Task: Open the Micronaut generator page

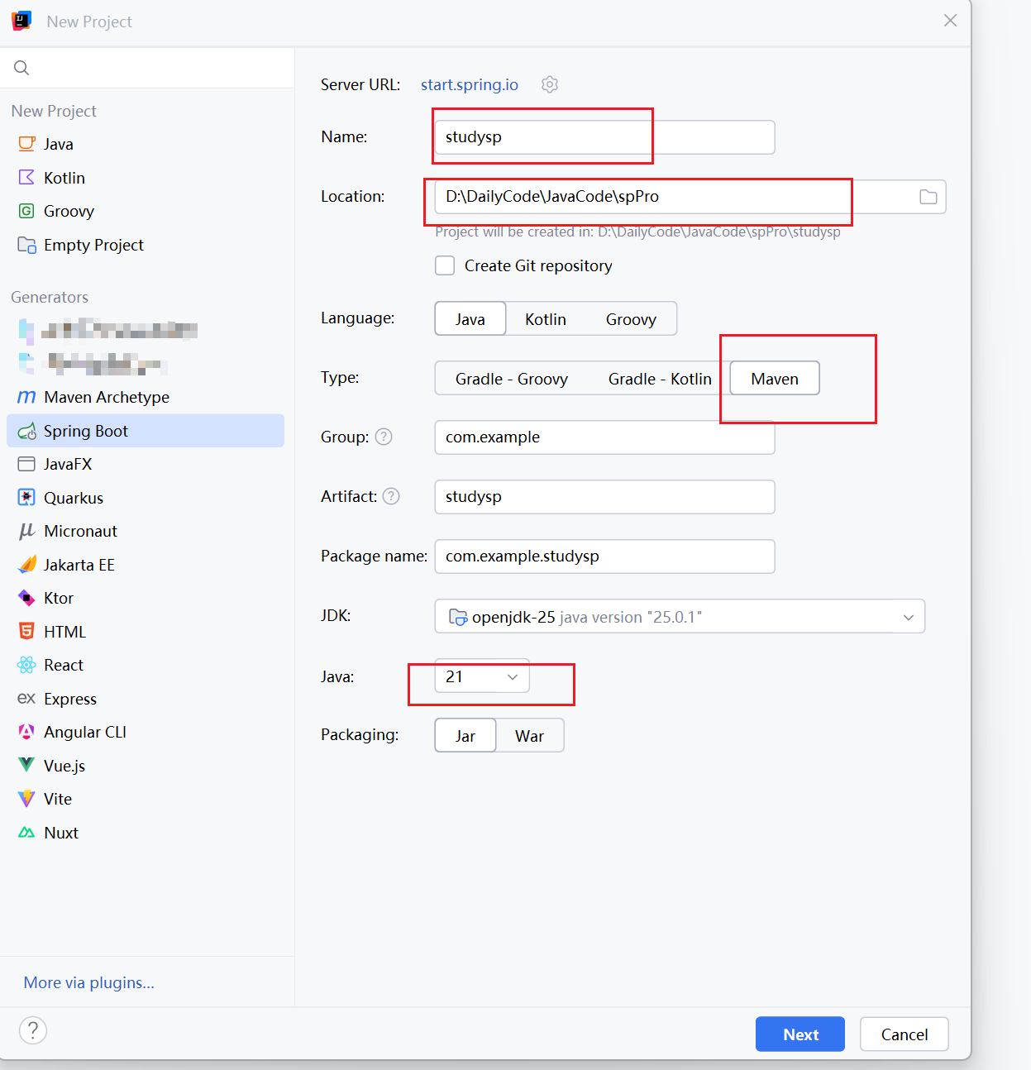Action: (146, 531)
